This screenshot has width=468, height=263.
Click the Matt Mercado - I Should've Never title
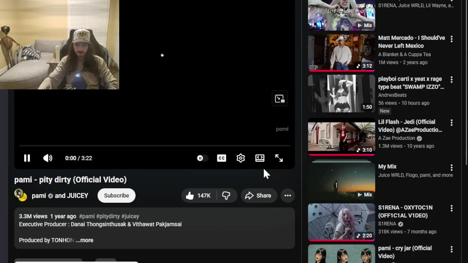412,42
